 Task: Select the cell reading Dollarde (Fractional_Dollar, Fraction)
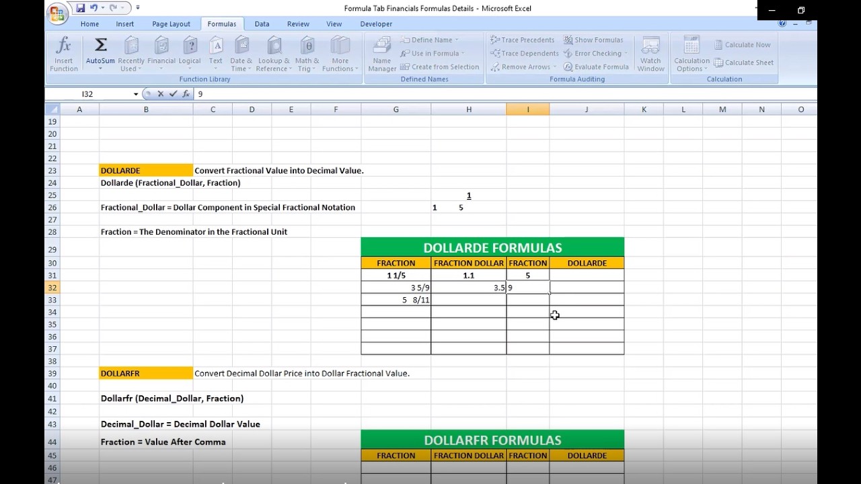click(x=146, y=183)
